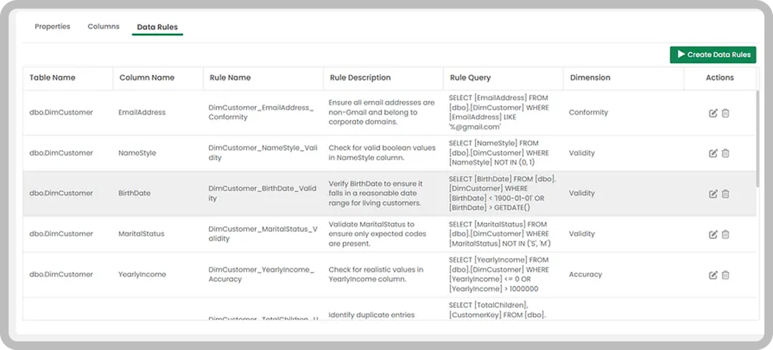Click rule name DimCustomer_BirthDate_Validity
Viewport: 773px width, 350px height.
263,193
